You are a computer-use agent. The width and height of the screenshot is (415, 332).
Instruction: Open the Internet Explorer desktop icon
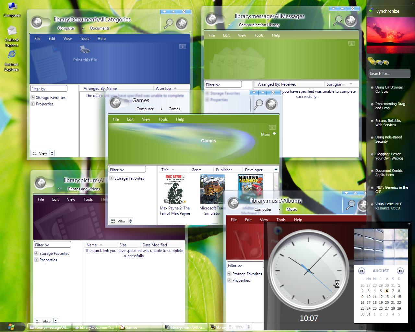[12, 61]
